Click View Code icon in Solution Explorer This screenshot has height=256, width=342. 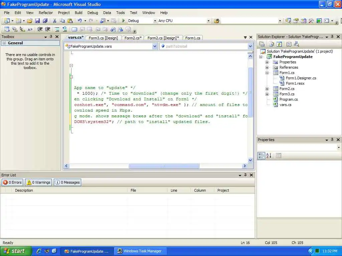pyautogui.click(x=289, y=44)
